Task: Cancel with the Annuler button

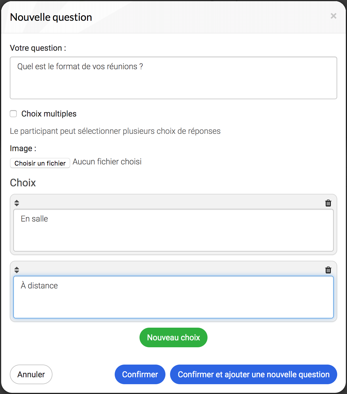Action: coord(31,374)
